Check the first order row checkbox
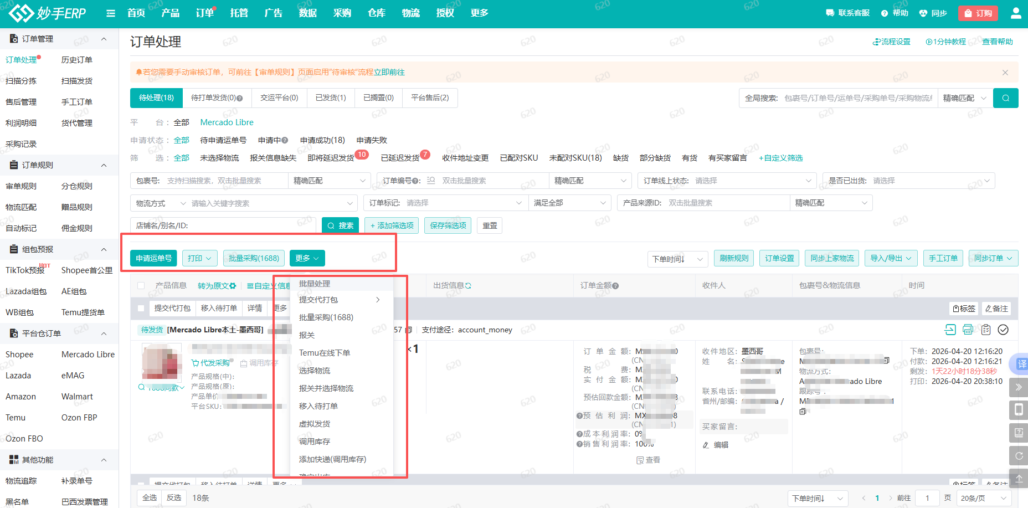 141,309
